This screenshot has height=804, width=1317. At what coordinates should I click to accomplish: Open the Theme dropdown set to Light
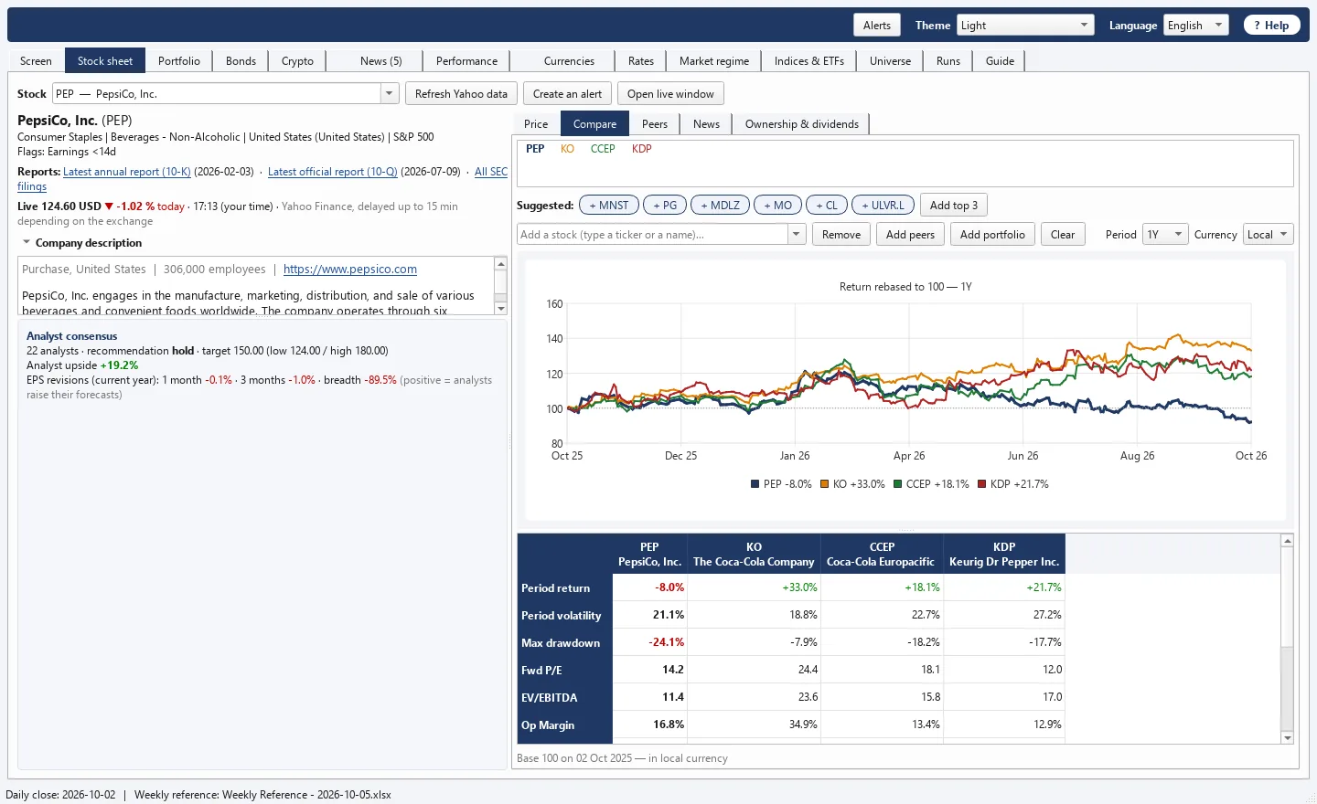point(1025,26)
